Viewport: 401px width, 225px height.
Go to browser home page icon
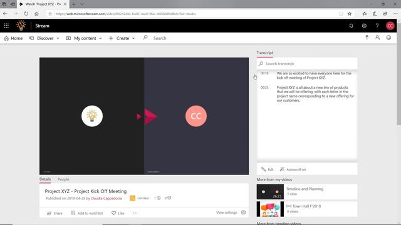36,14
